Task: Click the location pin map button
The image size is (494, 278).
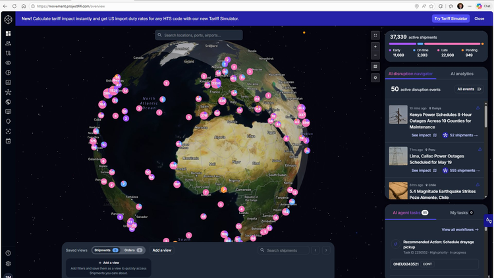Action: [375, 78]
